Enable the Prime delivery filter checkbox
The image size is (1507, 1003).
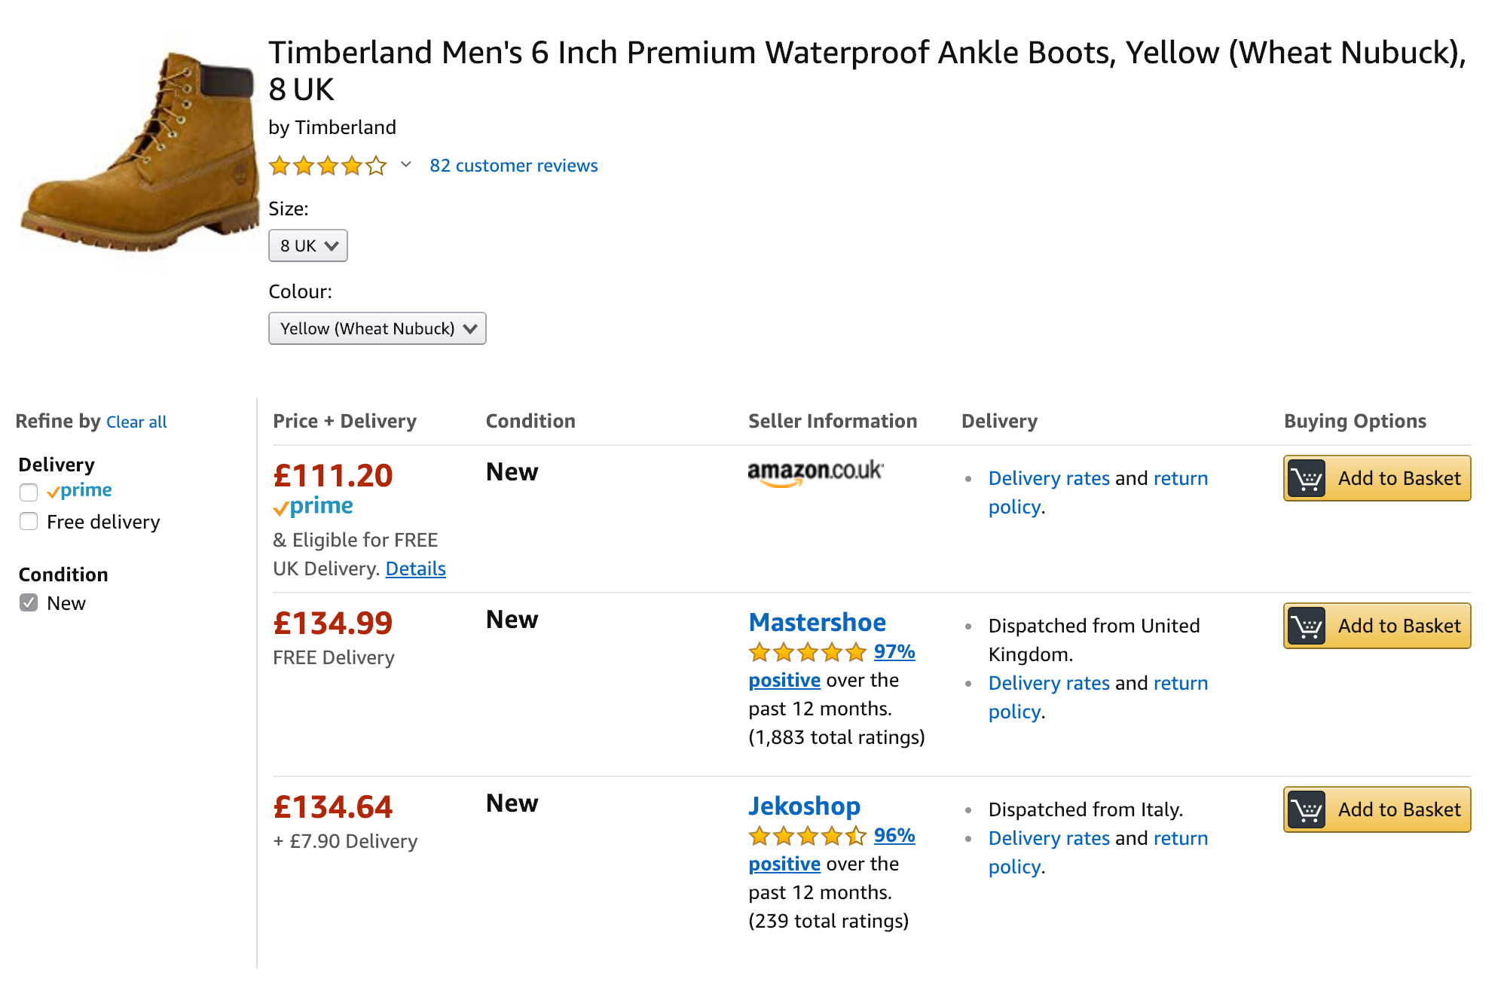[x=29, y=492]
